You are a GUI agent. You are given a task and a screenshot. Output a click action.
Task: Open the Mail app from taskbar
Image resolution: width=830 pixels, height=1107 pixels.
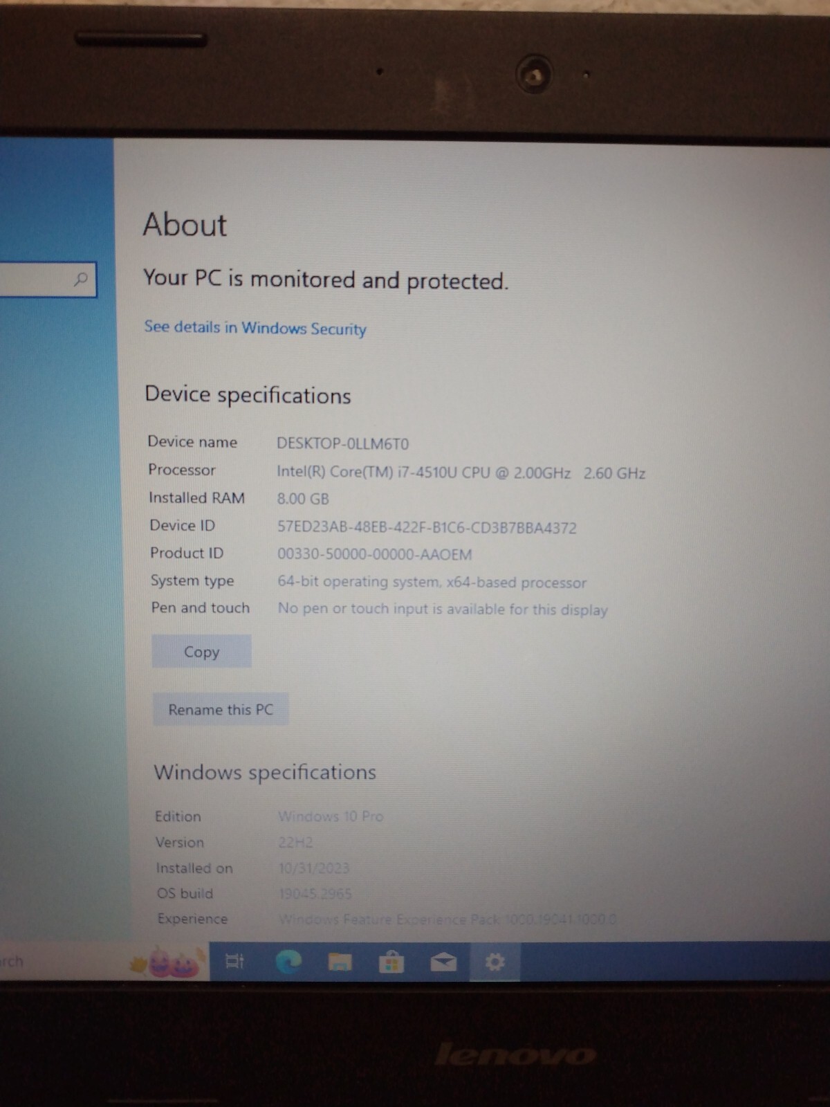click(443, 962)
